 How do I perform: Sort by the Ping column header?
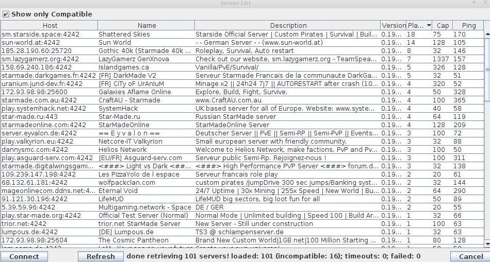point(468,26)
